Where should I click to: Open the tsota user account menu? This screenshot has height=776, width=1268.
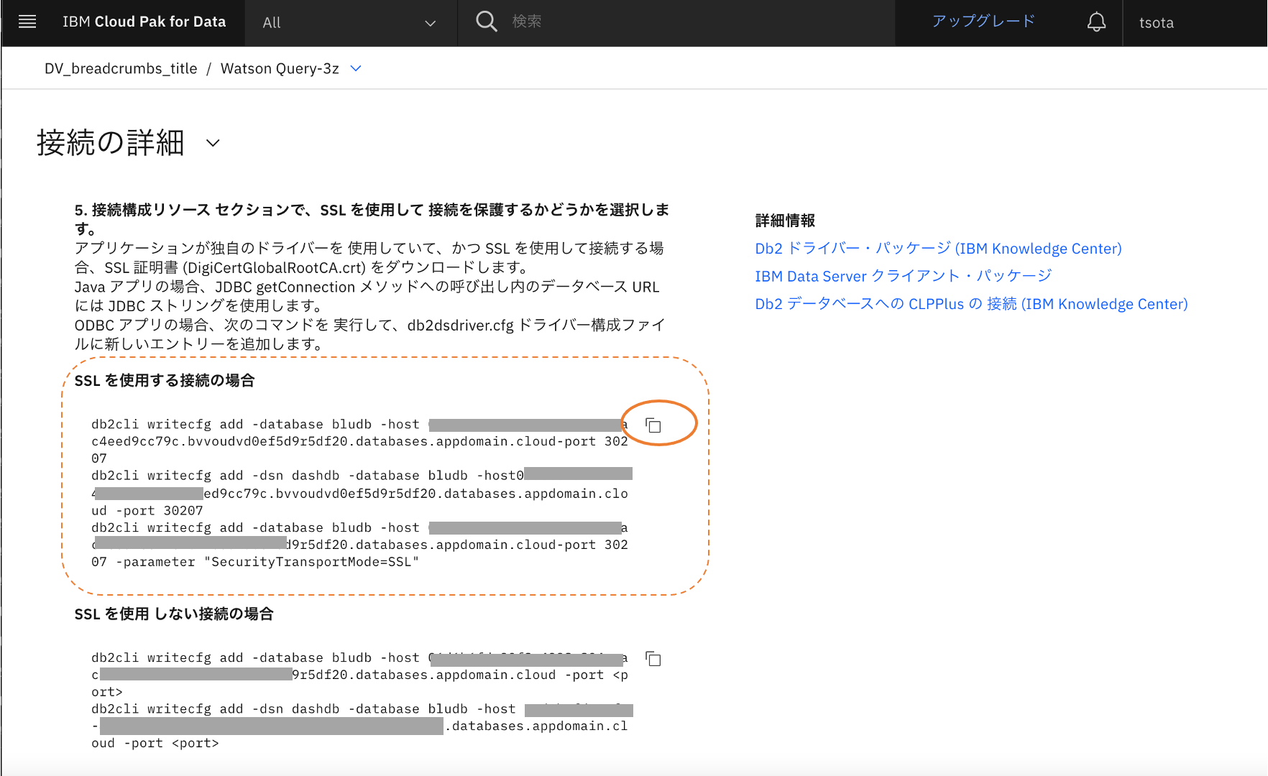(1157, 22)
